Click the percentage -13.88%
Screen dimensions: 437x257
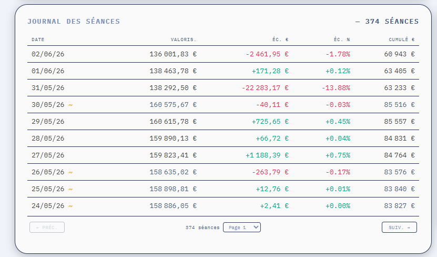[x=336, y=88]
